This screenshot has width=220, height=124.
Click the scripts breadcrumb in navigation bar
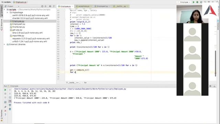[x=6, y=2]
